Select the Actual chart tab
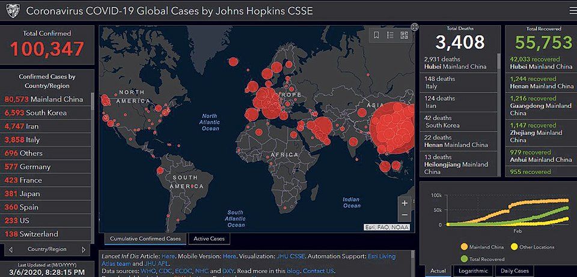The width and height of the screenshot is (577, 277). (438, 271)
